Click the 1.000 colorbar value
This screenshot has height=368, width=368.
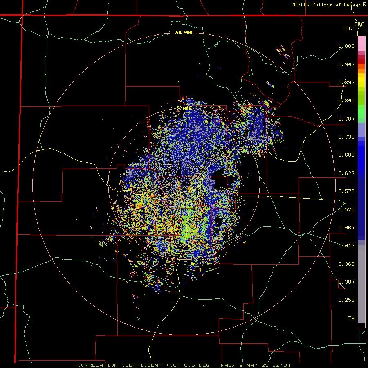click(346, 46)
